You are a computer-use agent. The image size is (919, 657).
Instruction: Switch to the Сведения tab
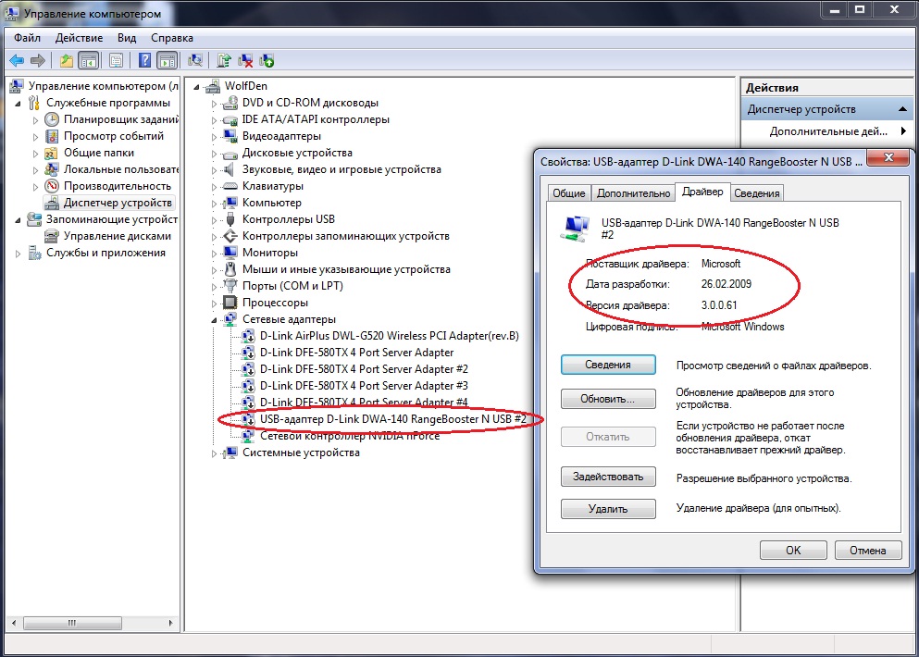point(757,193)
